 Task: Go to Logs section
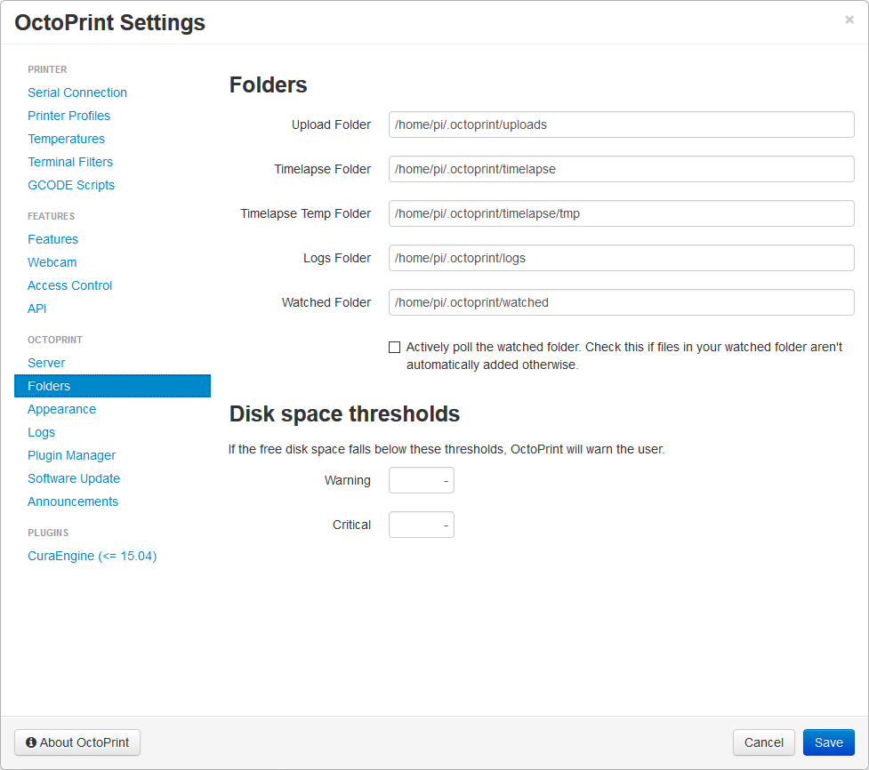coord(42,433)
